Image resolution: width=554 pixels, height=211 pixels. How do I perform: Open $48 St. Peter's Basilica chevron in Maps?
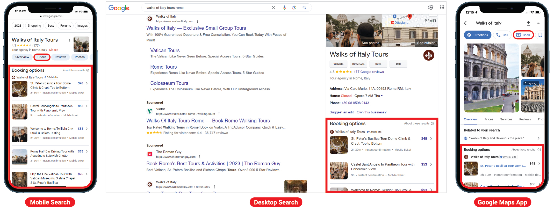(539, 164)
